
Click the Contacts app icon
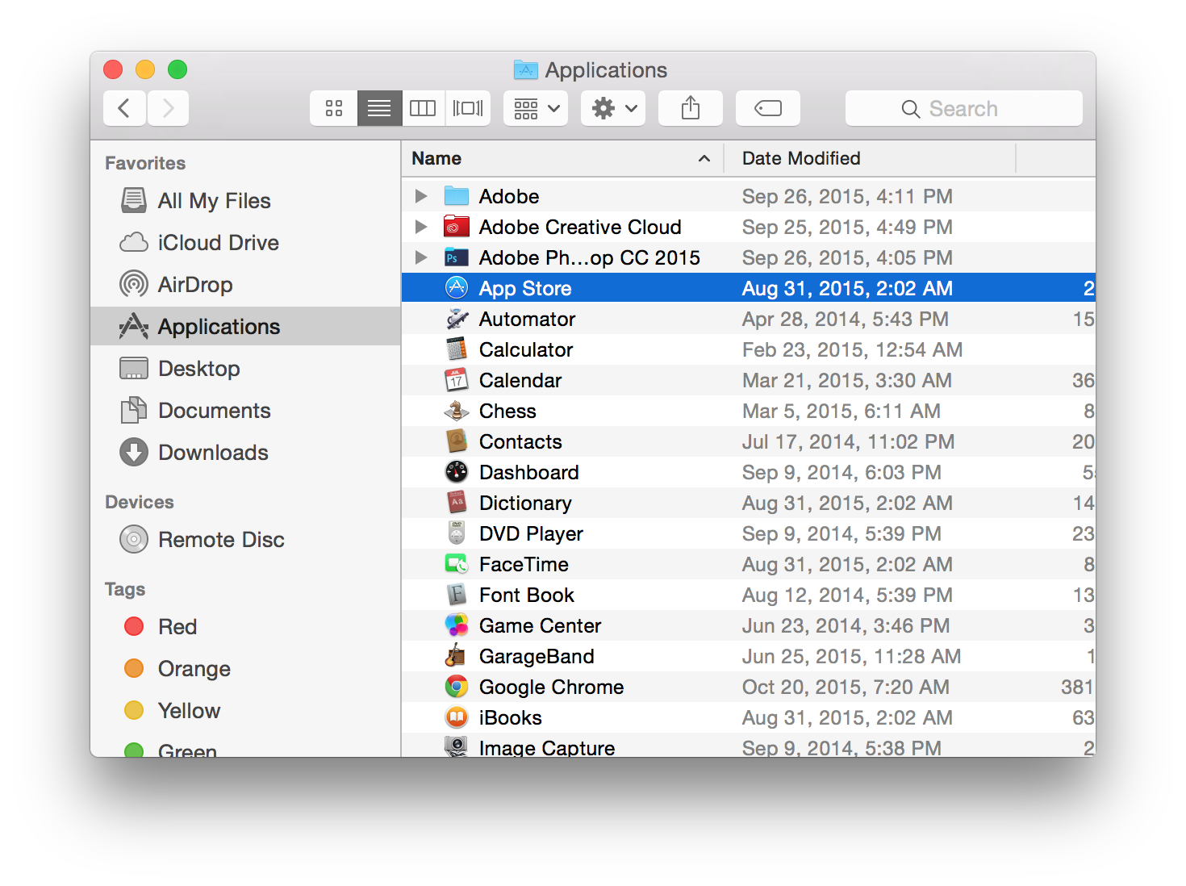457,441
